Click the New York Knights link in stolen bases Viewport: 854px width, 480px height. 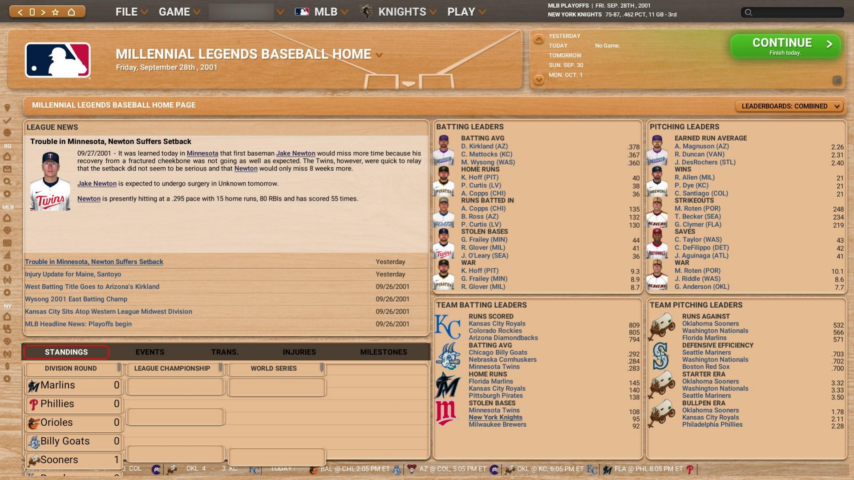click(495, 418)
